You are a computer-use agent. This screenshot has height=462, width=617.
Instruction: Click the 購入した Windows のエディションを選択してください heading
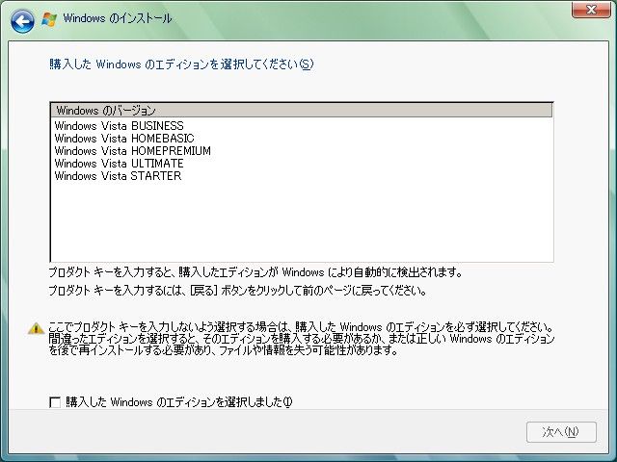180,64
